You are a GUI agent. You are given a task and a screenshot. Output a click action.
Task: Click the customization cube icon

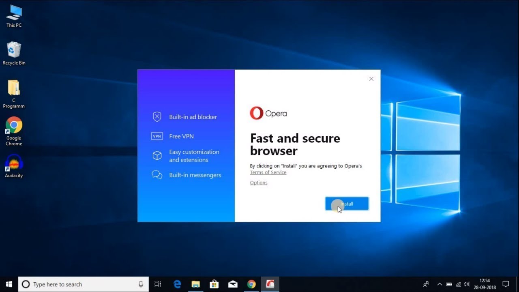(157, 156)
